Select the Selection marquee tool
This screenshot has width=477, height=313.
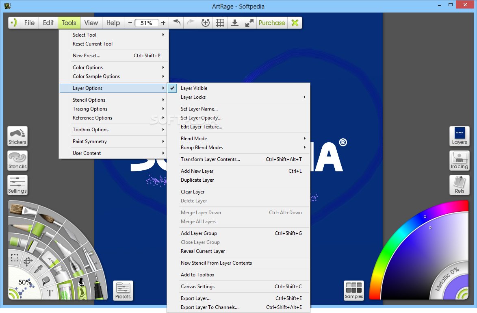click(15, 258)
